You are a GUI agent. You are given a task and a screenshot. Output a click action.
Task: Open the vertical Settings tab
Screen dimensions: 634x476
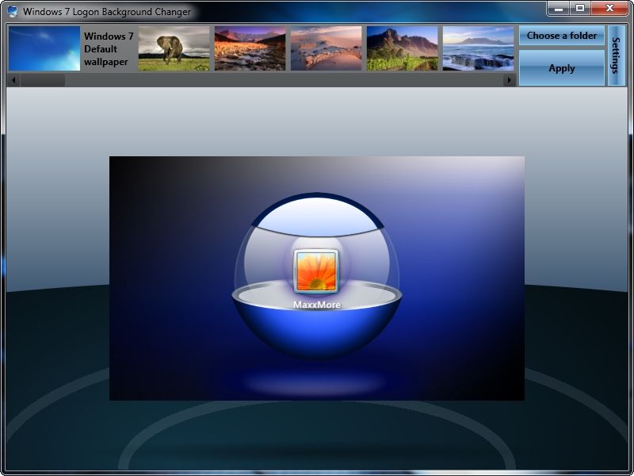617,56
